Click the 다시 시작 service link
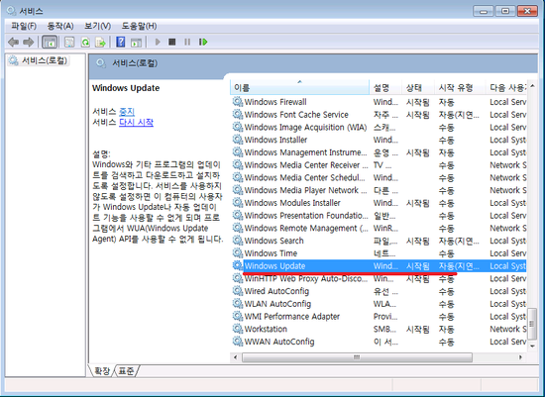Screen dimensions: 545x397 (x=136, y=122)
